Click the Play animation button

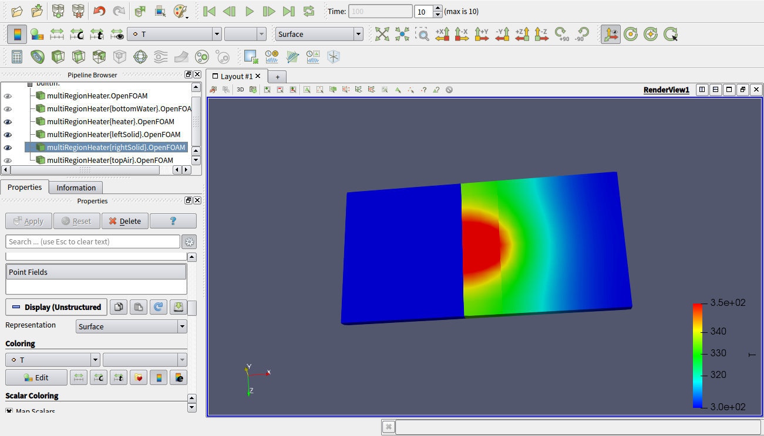(x=249, y=11)
